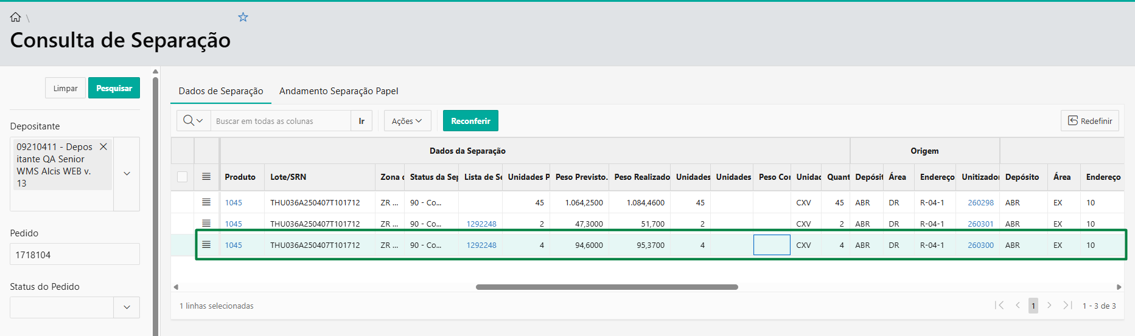Screen dimensions: 1135x336
Task: Select the focused empty Peso Conferido cell
Action: click(x=772, y=245)
